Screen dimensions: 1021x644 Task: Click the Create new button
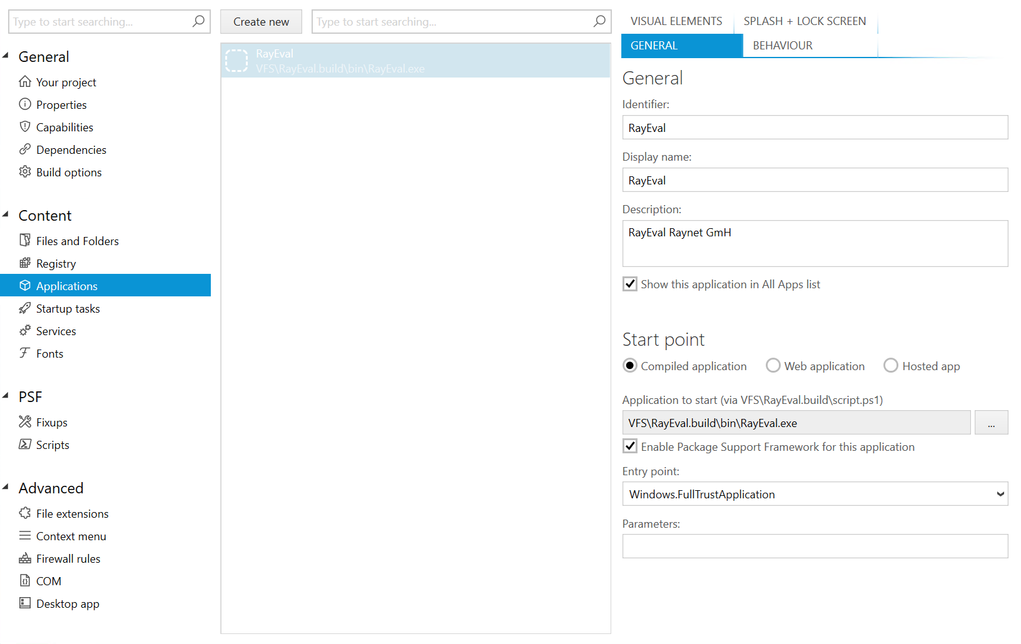tap(261, 21)
